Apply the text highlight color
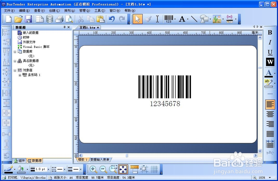 (x=269, y=83)
